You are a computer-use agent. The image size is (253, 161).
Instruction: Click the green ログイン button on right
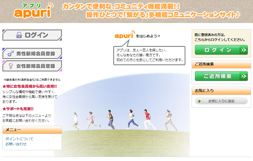coord(221,50)
